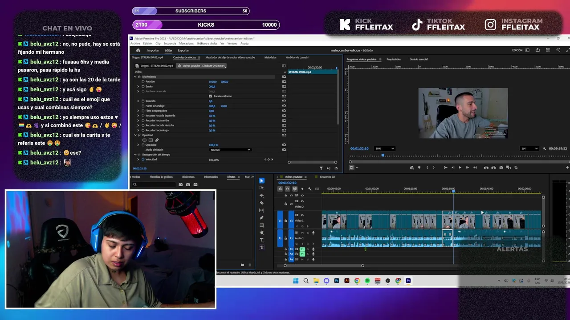Select the Ripple Edit tool
The height and width of the screenshot is (320, 570).
click(x=262, y=196)
